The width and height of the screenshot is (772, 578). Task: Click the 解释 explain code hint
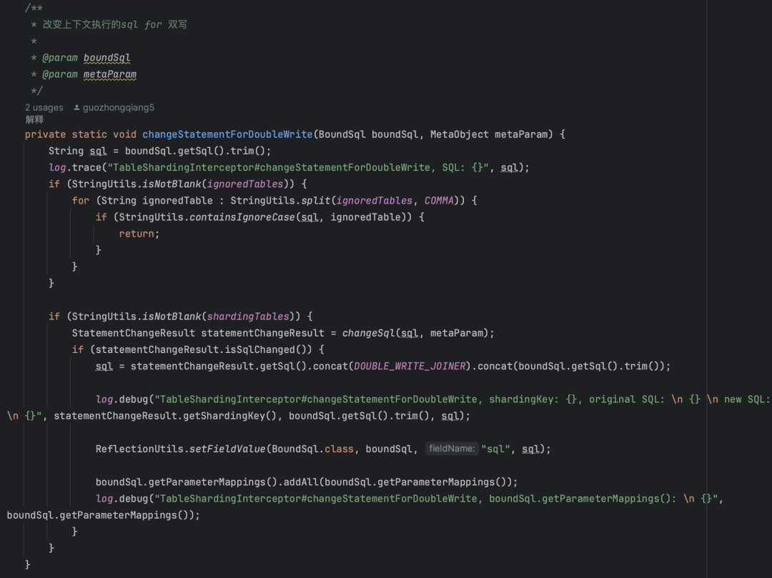point(34,119)
